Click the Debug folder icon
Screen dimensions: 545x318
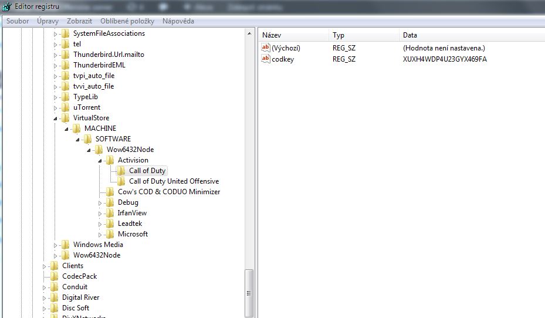pyautogui.click(x=110, y=202)
